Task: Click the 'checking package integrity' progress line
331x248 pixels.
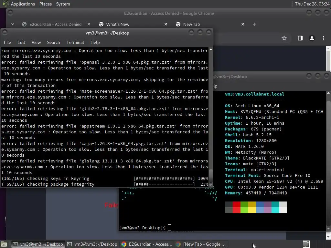Action: pyautogui.click(x=105, y=184)
